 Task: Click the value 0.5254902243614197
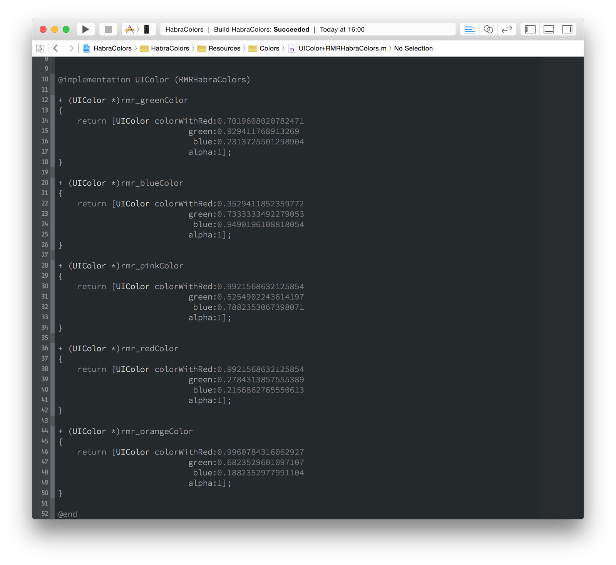coord(261,297)
